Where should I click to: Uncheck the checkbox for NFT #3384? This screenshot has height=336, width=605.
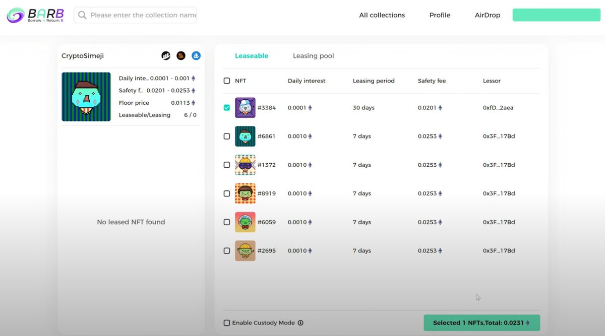(227, 108)
